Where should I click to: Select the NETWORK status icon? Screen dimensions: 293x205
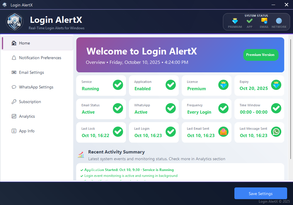pos(279,21)
